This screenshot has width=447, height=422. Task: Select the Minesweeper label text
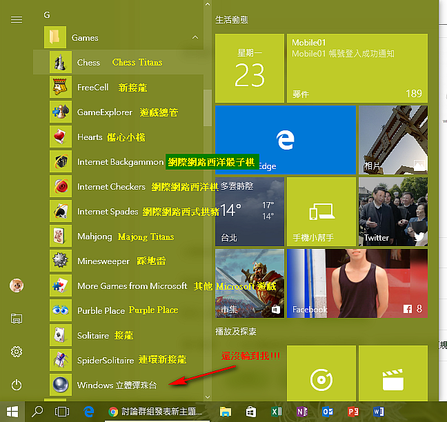103,261
